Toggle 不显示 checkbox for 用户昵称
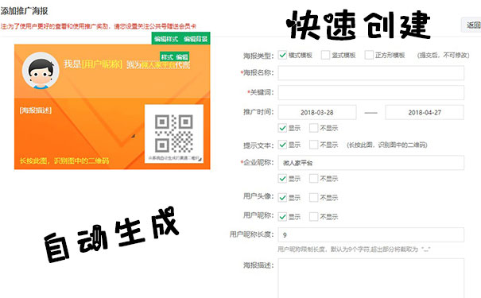 [x=314, y=217]
